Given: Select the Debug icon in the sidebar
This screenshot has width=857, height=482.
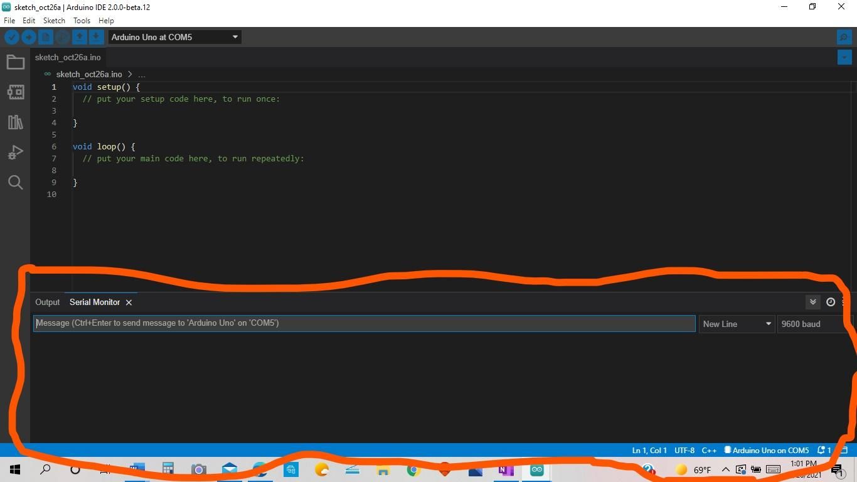Looking at the screenshot, I should [15, 152].
